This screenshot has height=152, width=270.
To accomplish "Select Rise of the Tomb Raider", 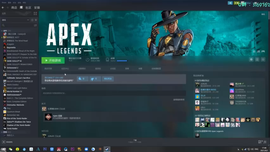I will pyautogui.click(x=17, y=119).
